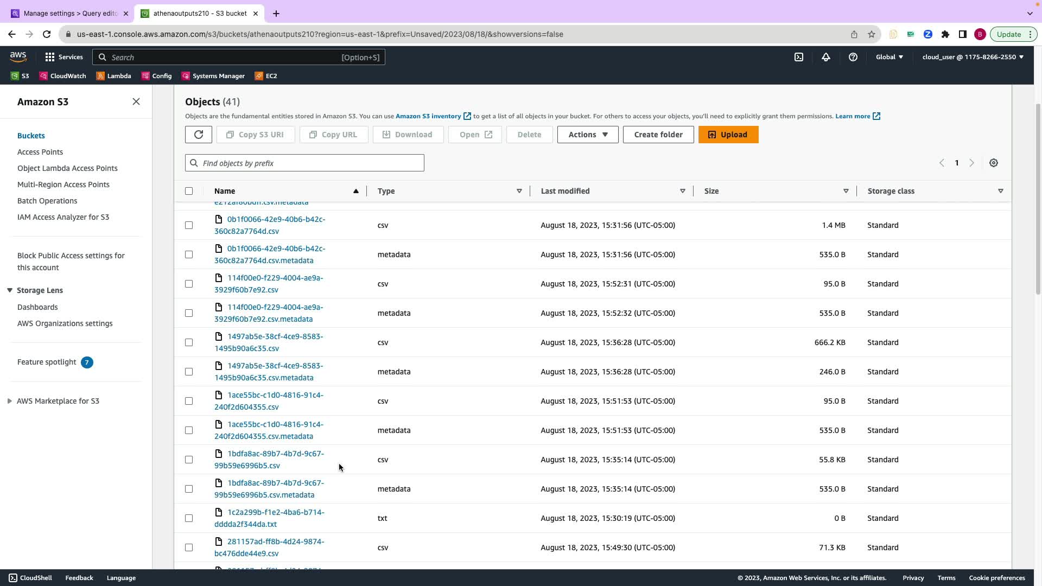Tick the checkbox for 1c2a299b txt file
1042x586 pixels.
pos(189,518)
